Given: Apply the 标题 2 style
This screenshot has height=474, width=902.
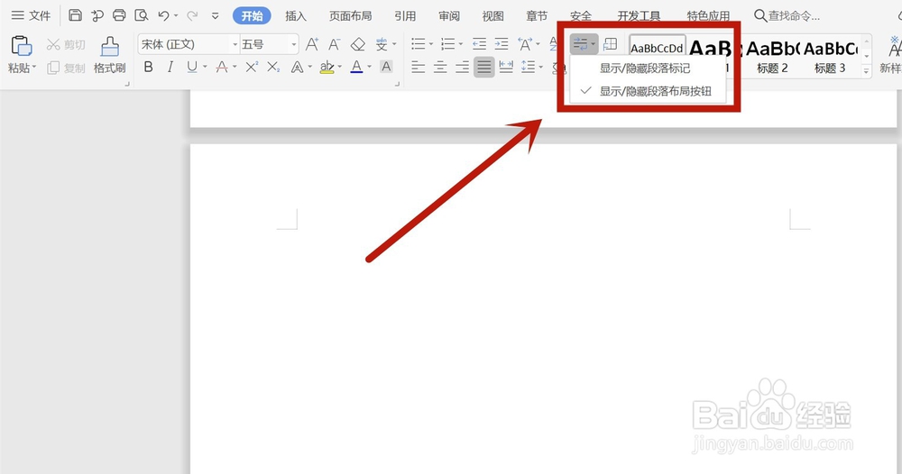Looking at the screenshot, I should (x=772, y=56).
